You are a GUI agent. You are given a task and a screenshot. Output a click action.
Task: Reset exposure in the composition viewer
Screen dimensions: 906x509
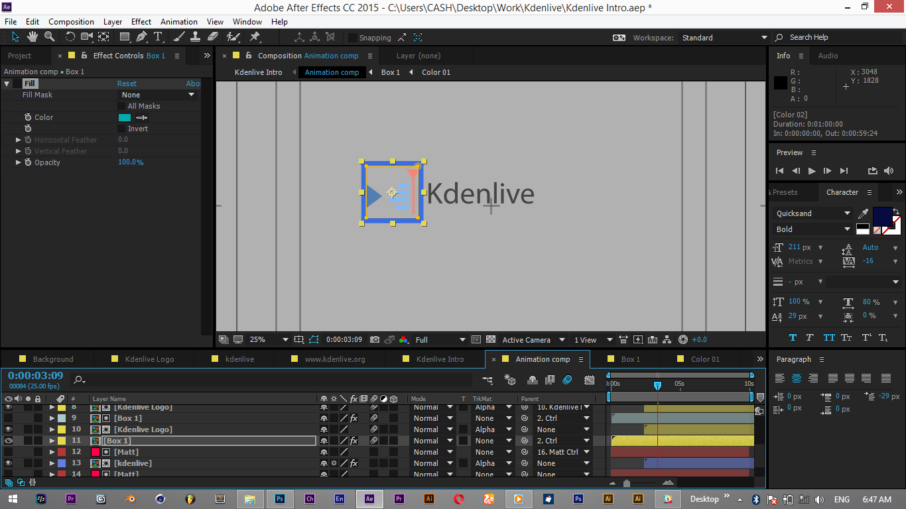(x=684, y=340)
